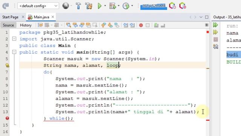This screenshot has width=241, height=136.
Task: Click hexagon icon with the red target badge
Action: [x=183, y=6]
